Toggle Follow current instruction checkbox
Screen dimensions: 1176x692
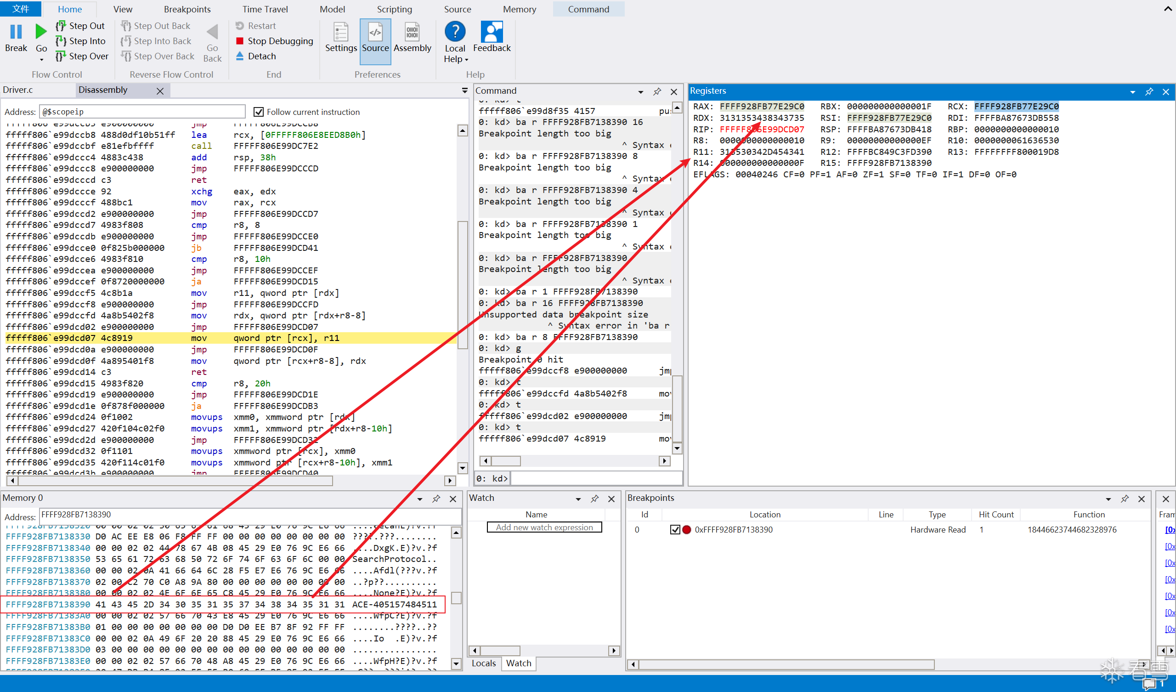[x=258, y=112]
